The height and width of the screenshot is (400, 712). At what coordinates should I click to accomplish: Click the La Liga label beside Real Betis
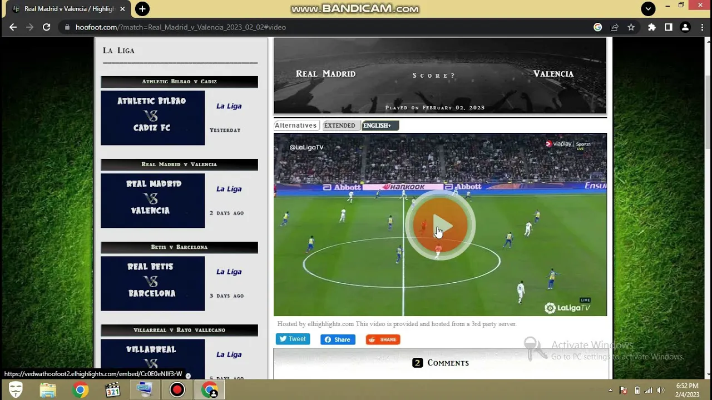pyautogui.click(x=229, y=272)
